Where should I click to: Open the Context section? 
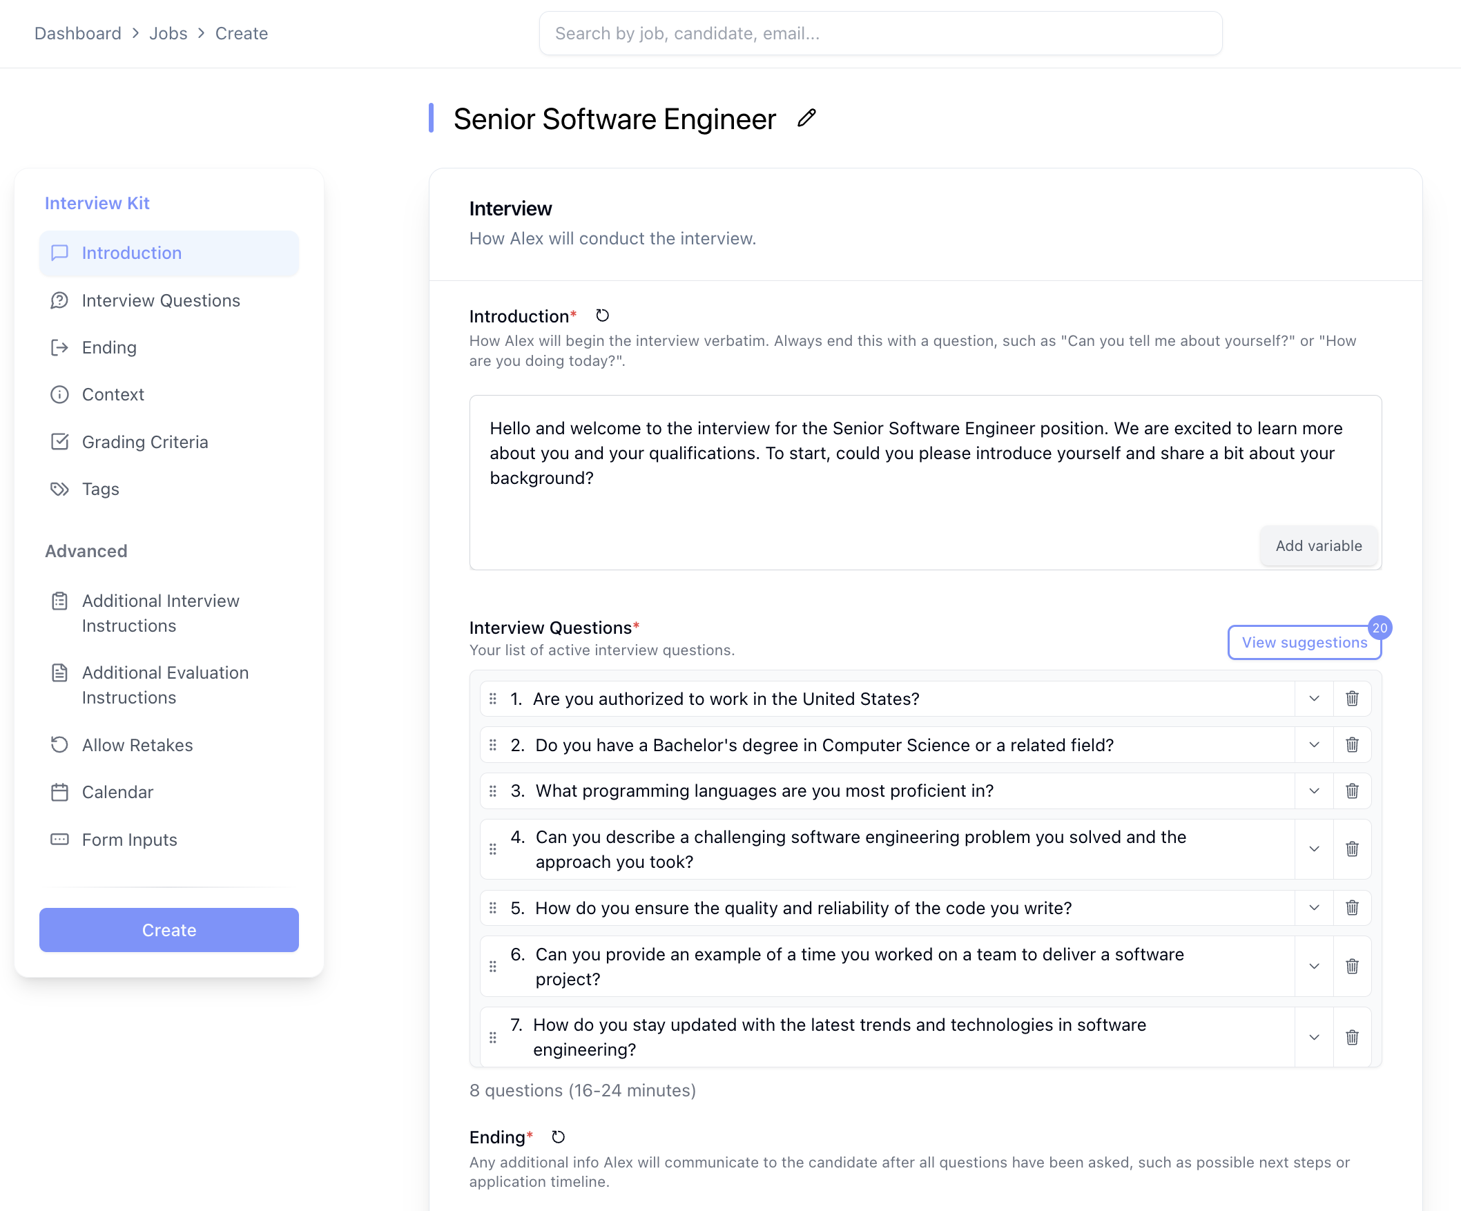169,394
